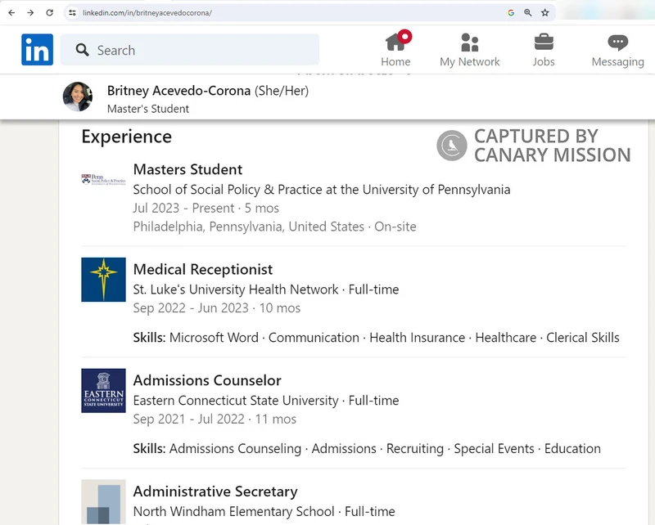Screen dimensions: 655x525
Task: Open the zoom magnifier icon in address bar
Action: [528, 12]
